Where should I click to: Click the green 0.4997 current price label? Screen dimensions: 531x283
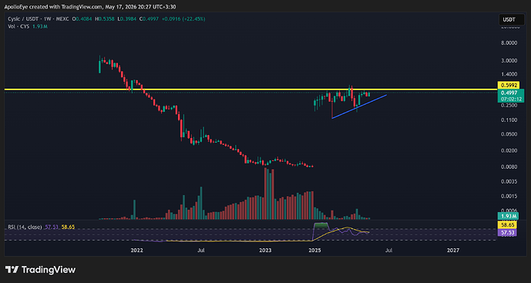tap(510, 96)
